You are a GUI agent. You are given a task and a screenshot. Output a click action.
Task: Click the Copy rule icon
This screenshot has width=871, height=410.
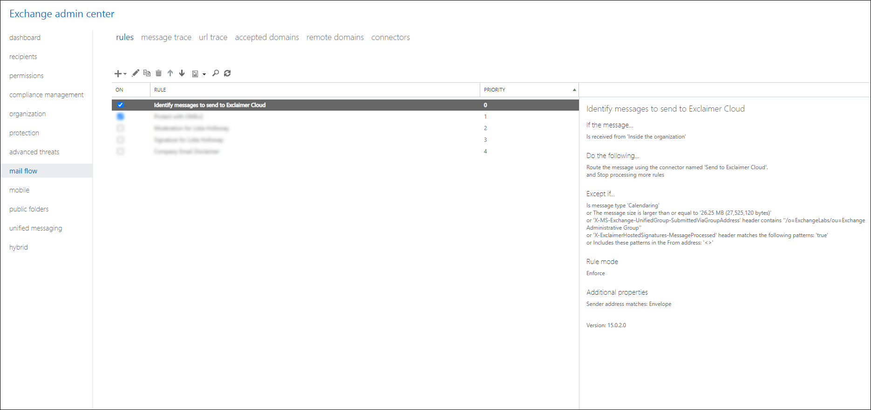point(147,73)
